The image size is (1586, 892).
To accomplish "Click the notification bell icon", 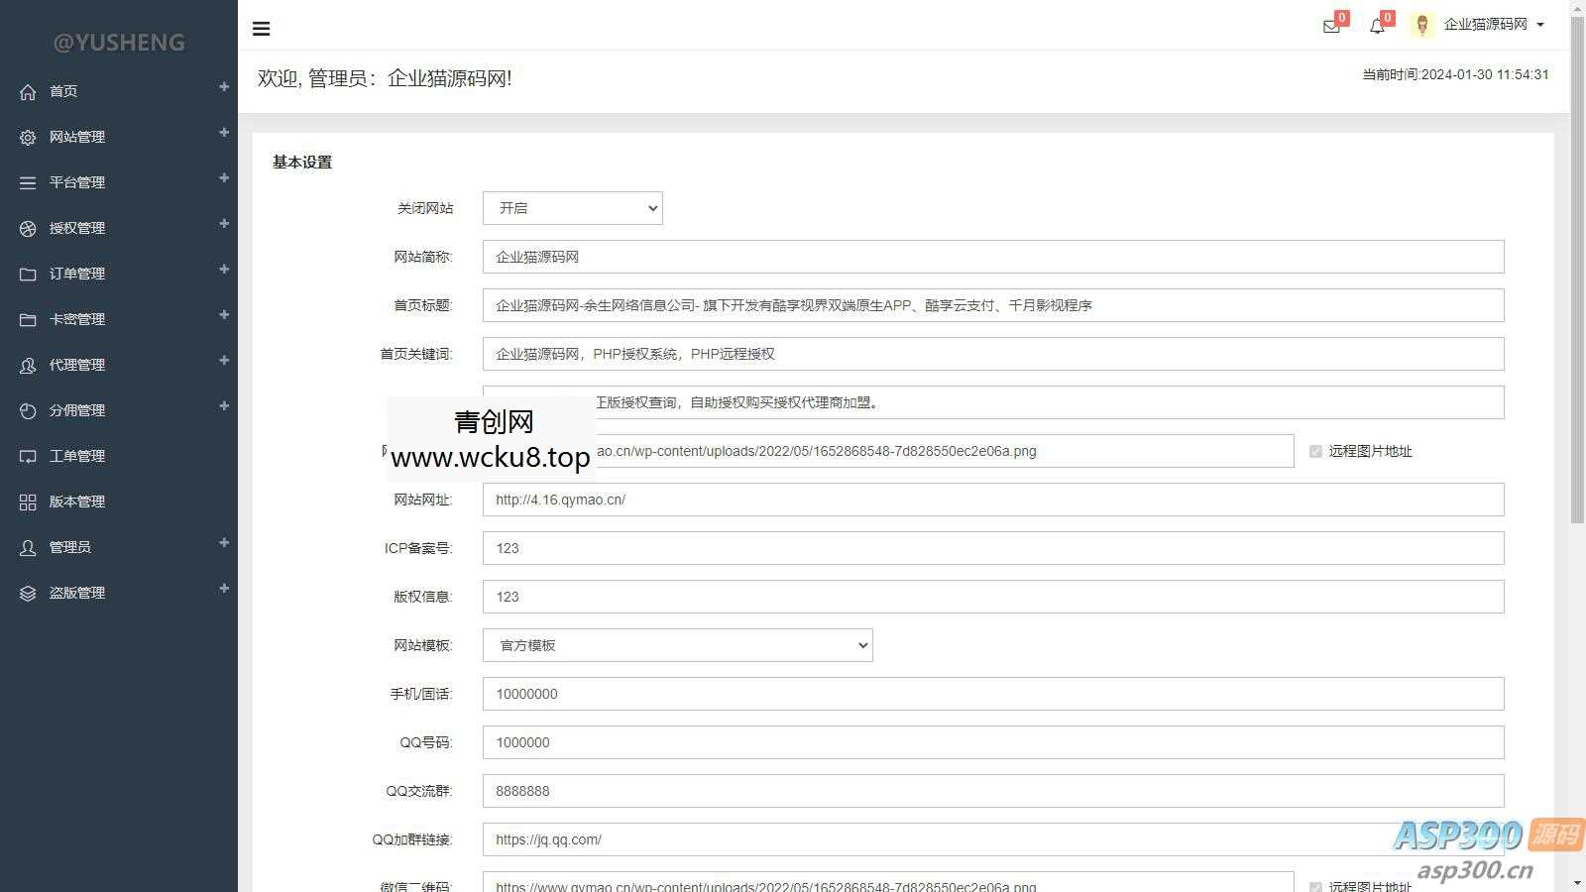I will coord(1376,27).
